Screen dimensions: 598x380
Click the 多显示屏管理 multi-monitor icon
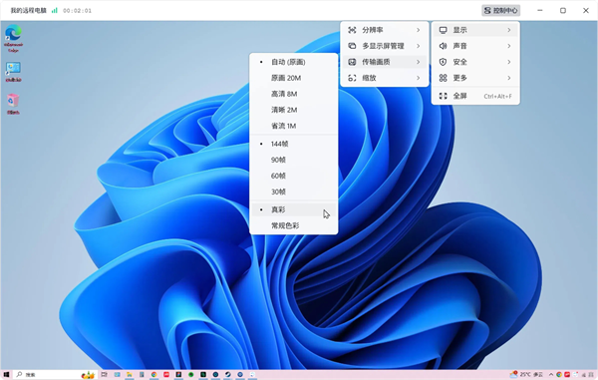(352, 46)
